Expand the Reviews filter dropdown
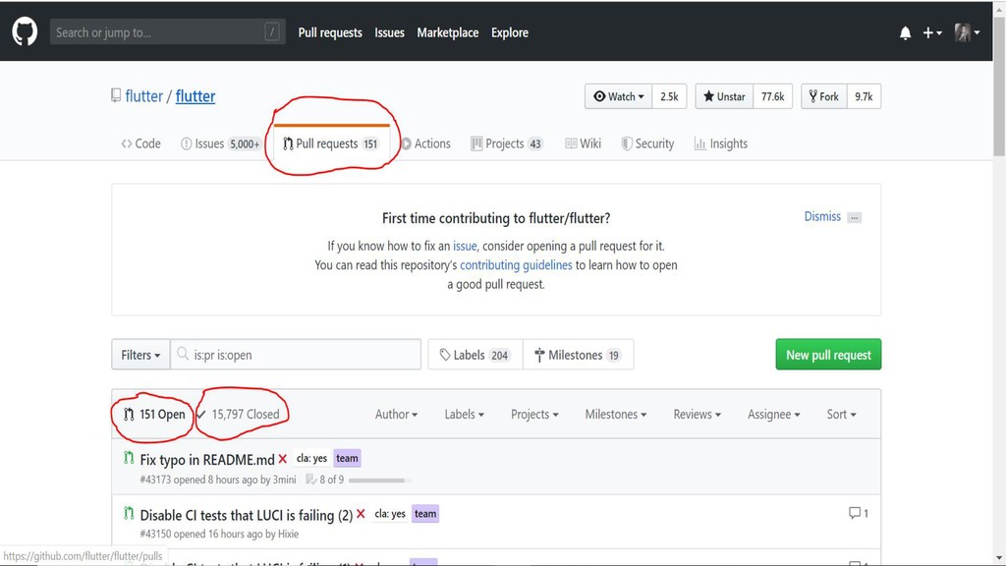 click(697, 415)
